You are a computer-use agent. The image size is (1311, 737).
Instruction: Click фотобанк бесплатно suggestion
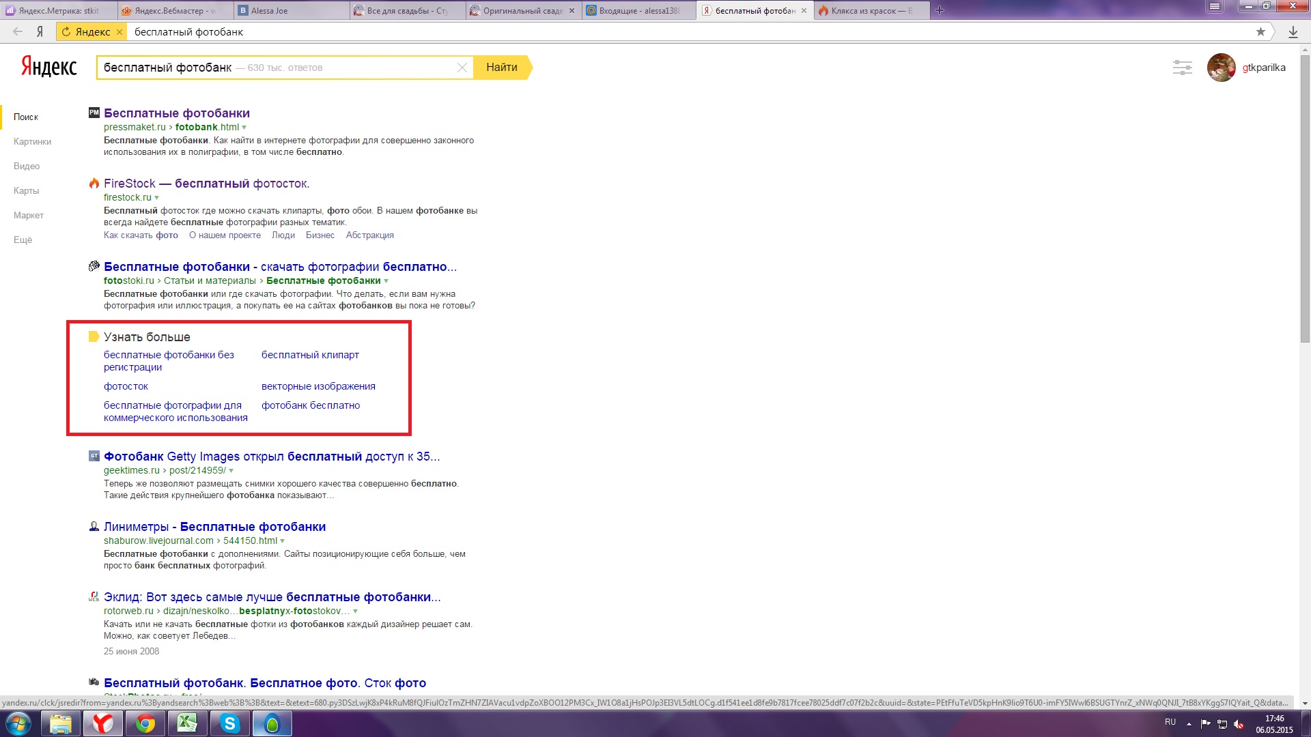[311, 405]
